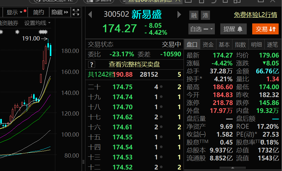282x171 pixels.
Task: Click the price 174.61 in row 十六
Action: pyautogui.click(x=122, y=127)
